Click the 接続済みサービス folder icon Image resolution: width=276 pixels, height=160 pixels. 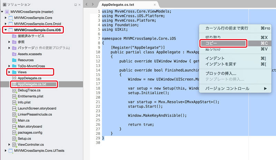[x=14, y=36]
